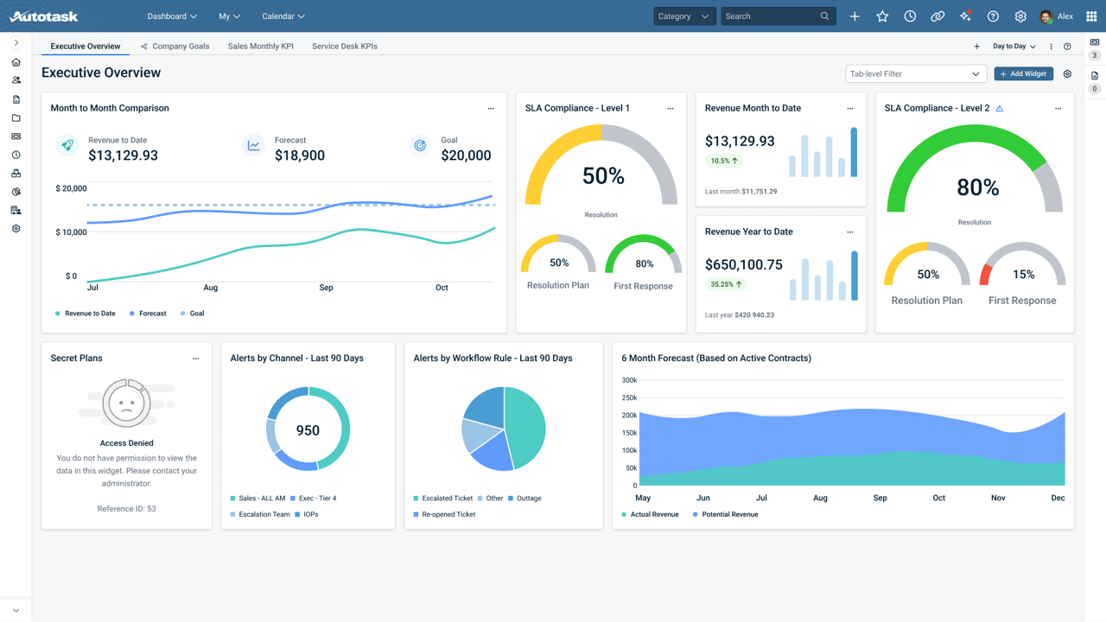Open the Dashboard menu in the top bar
This screenshot has width=1106, height=622.
(x=172, y=16)
